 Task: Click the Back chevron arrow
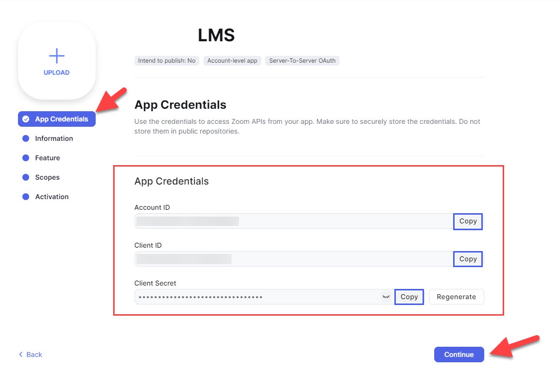point(21,354)
